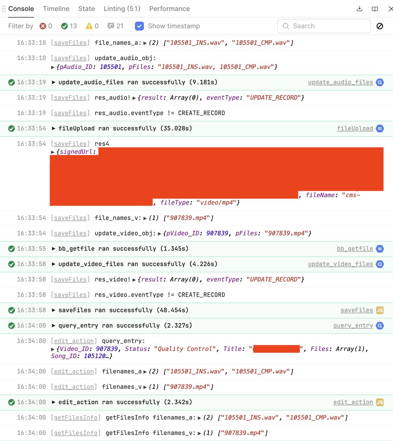393x441 pixels.
Task: Expand saveFiles ran successfully entry
Action: pos(54,310)
